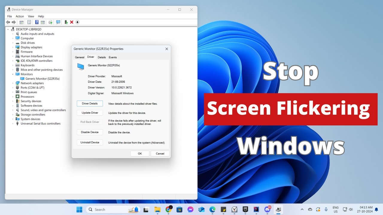The width and height of the screenshot is (383, 215).
Task: Open Epic Games Launcher from taskbar
Action: 245,210
